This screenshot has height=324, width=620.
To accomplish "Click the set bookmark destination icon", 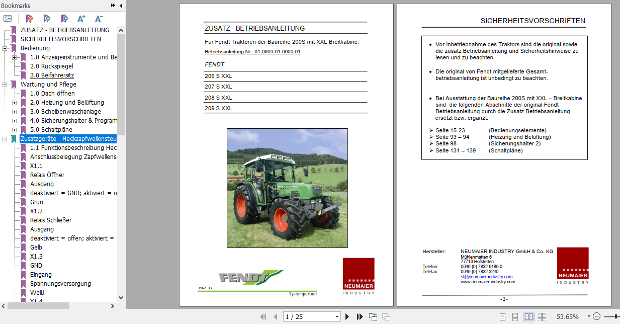I will coord(64,19).
